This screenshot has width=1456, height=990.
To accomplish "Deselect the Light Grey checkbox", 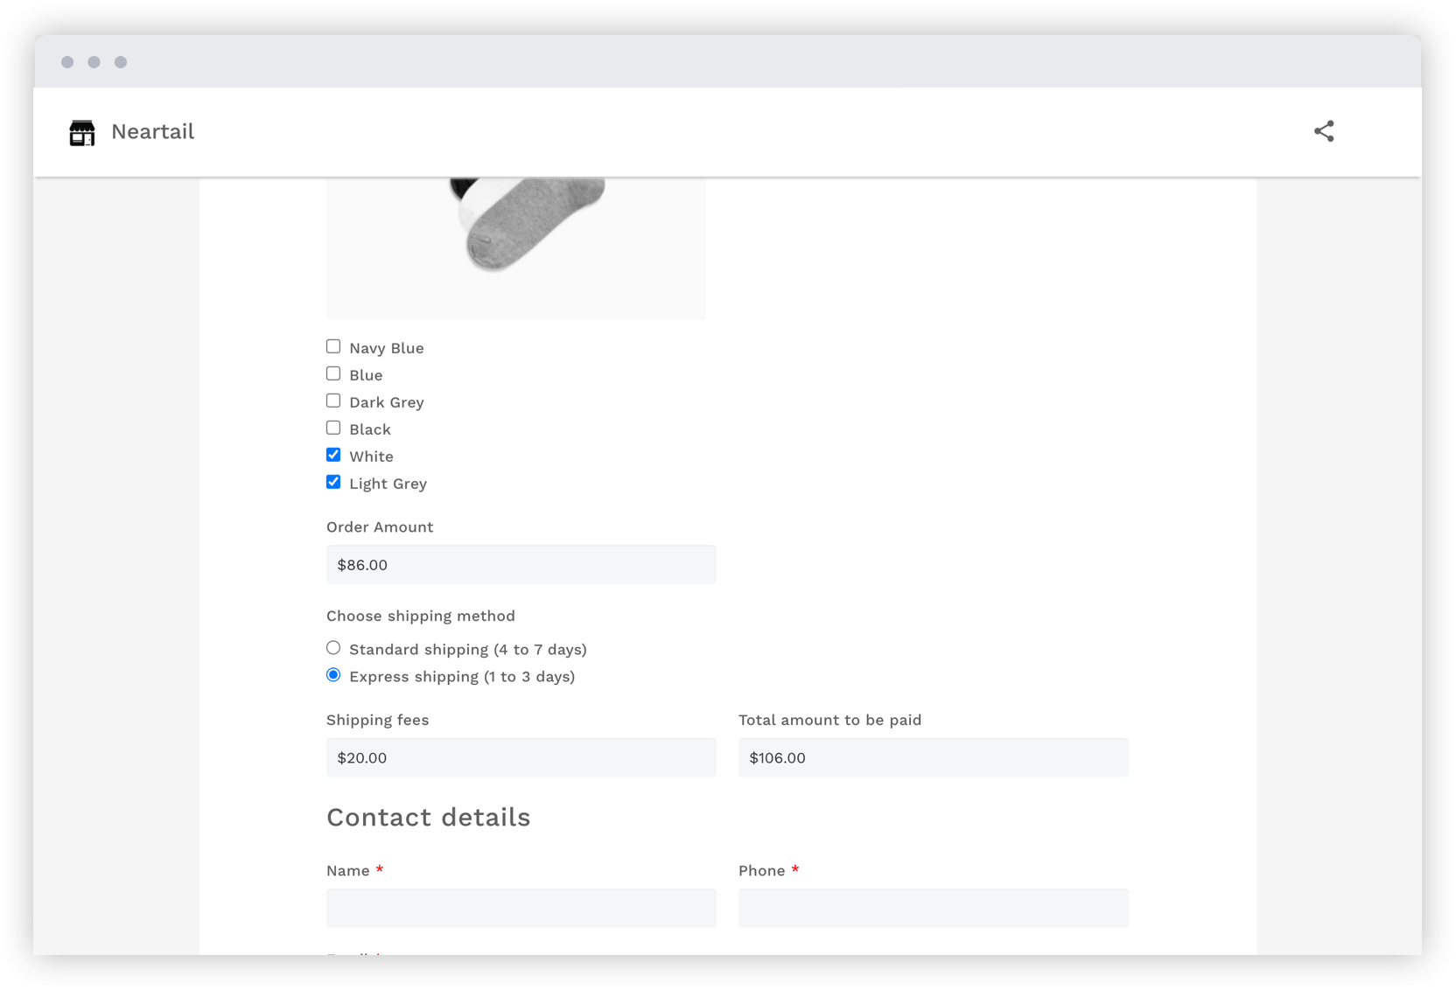I will coord(333,483).
